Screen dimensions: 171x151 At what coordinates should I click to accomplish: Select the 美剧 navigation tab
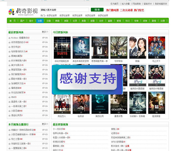coord(66,21)
